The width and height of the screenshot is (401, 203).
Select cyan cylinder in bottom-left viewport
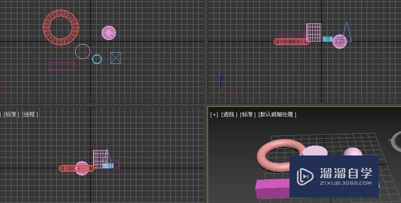[108, 166]
